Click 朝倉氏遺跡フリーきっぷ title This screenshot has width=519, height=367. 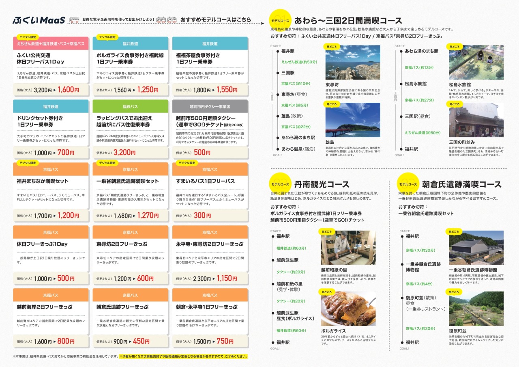pos(122,307)
